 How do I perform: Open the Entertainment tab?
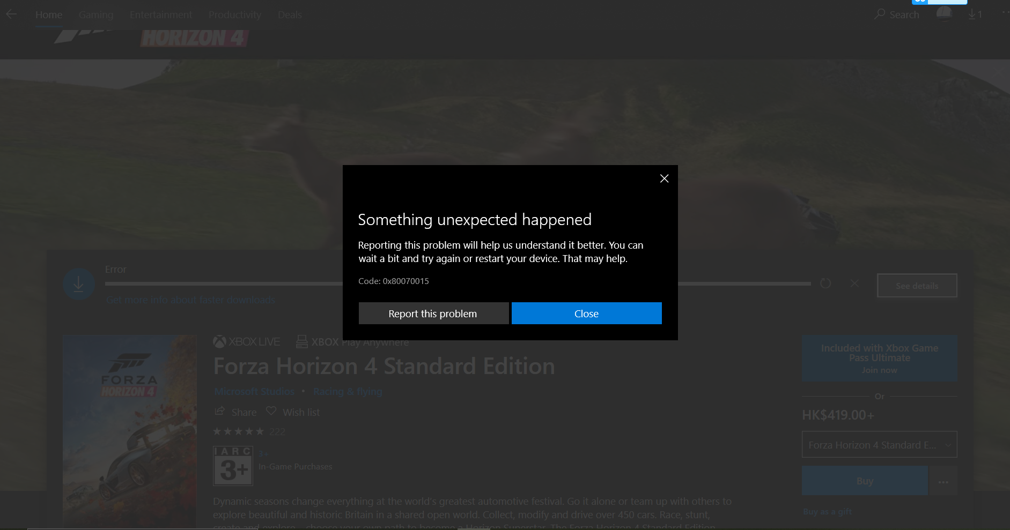pos(161,15)
